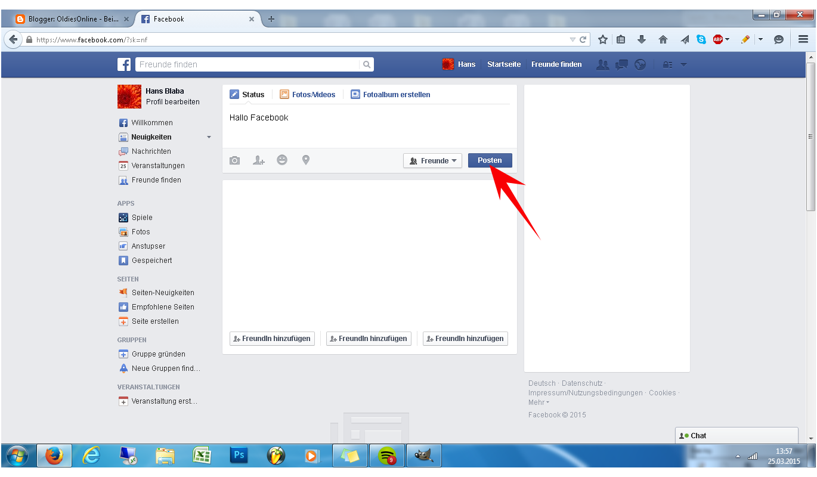The image size is (817, 477).
Task: Open Spotify from taskbar
Action: [386, 456]
